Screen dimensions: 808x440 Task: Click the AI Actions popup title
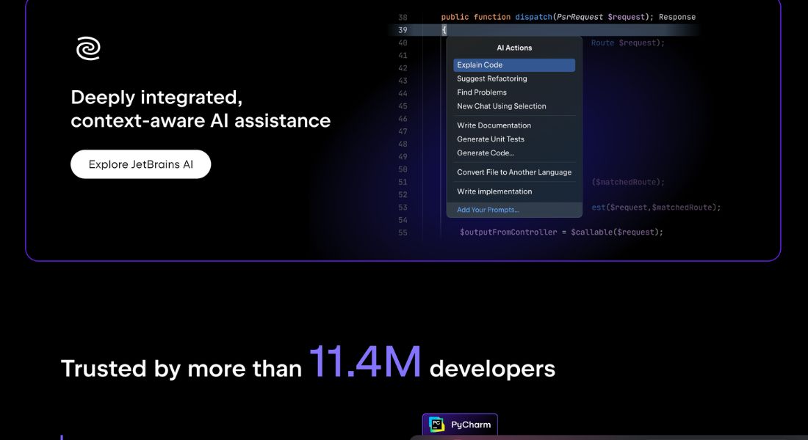(513, 48)
